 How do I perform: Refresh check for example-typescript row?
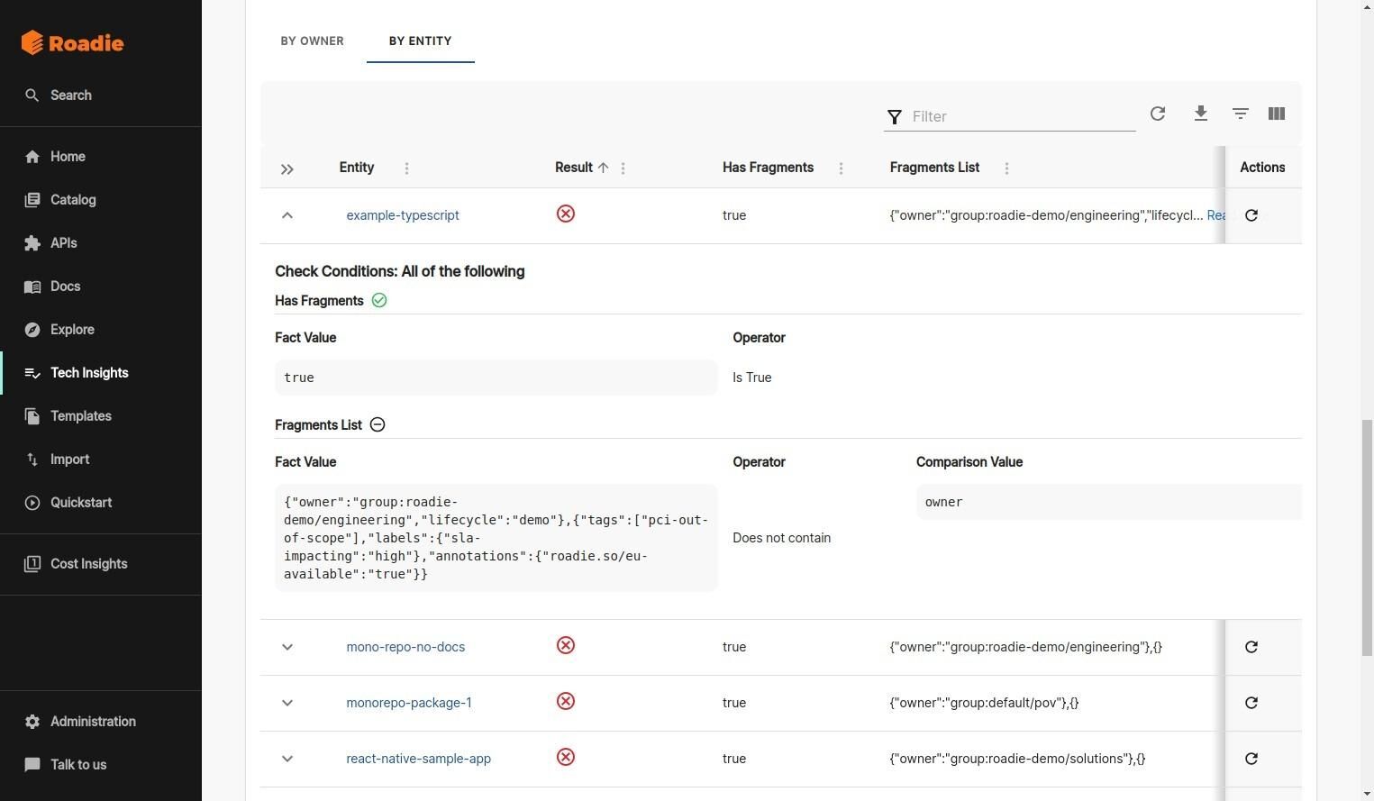(x=1251, y=215)
